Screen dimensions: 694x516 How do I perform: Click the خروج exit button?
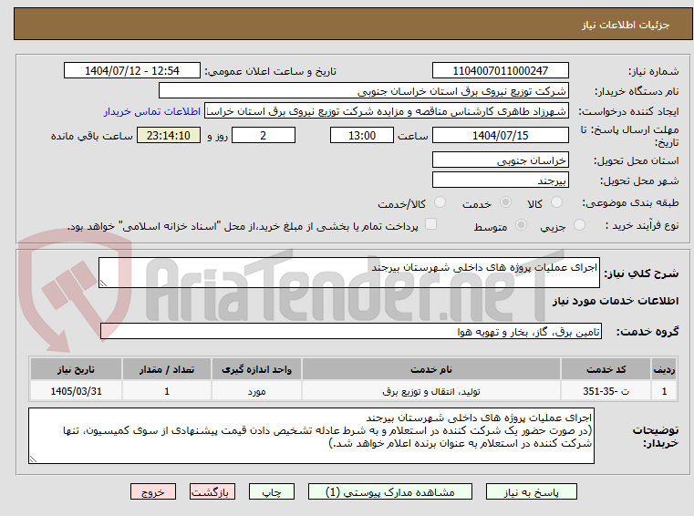click(152, 491)
